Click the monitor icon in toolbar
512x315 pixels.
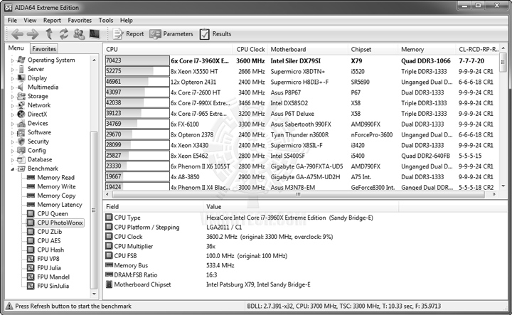[95, 34]
